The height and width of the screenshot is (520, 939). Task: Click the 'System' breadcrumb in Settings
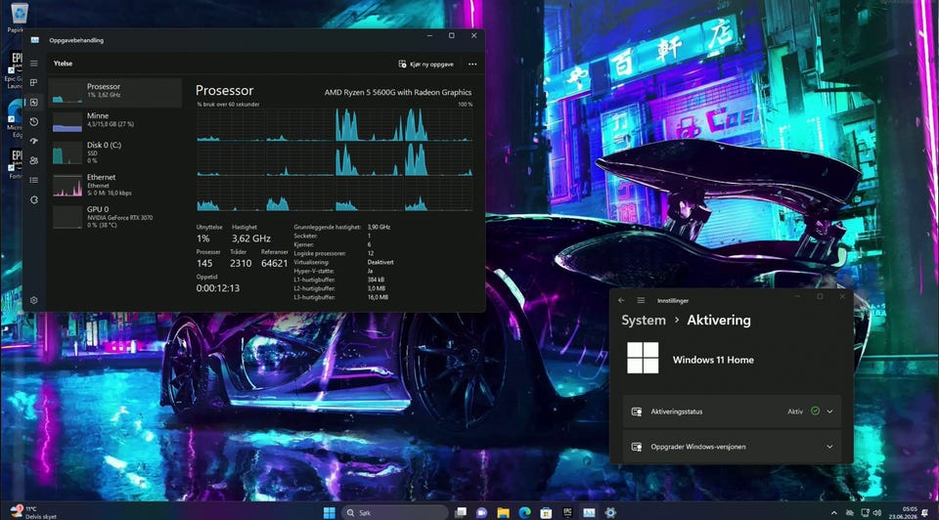click(x=644, y=321)
